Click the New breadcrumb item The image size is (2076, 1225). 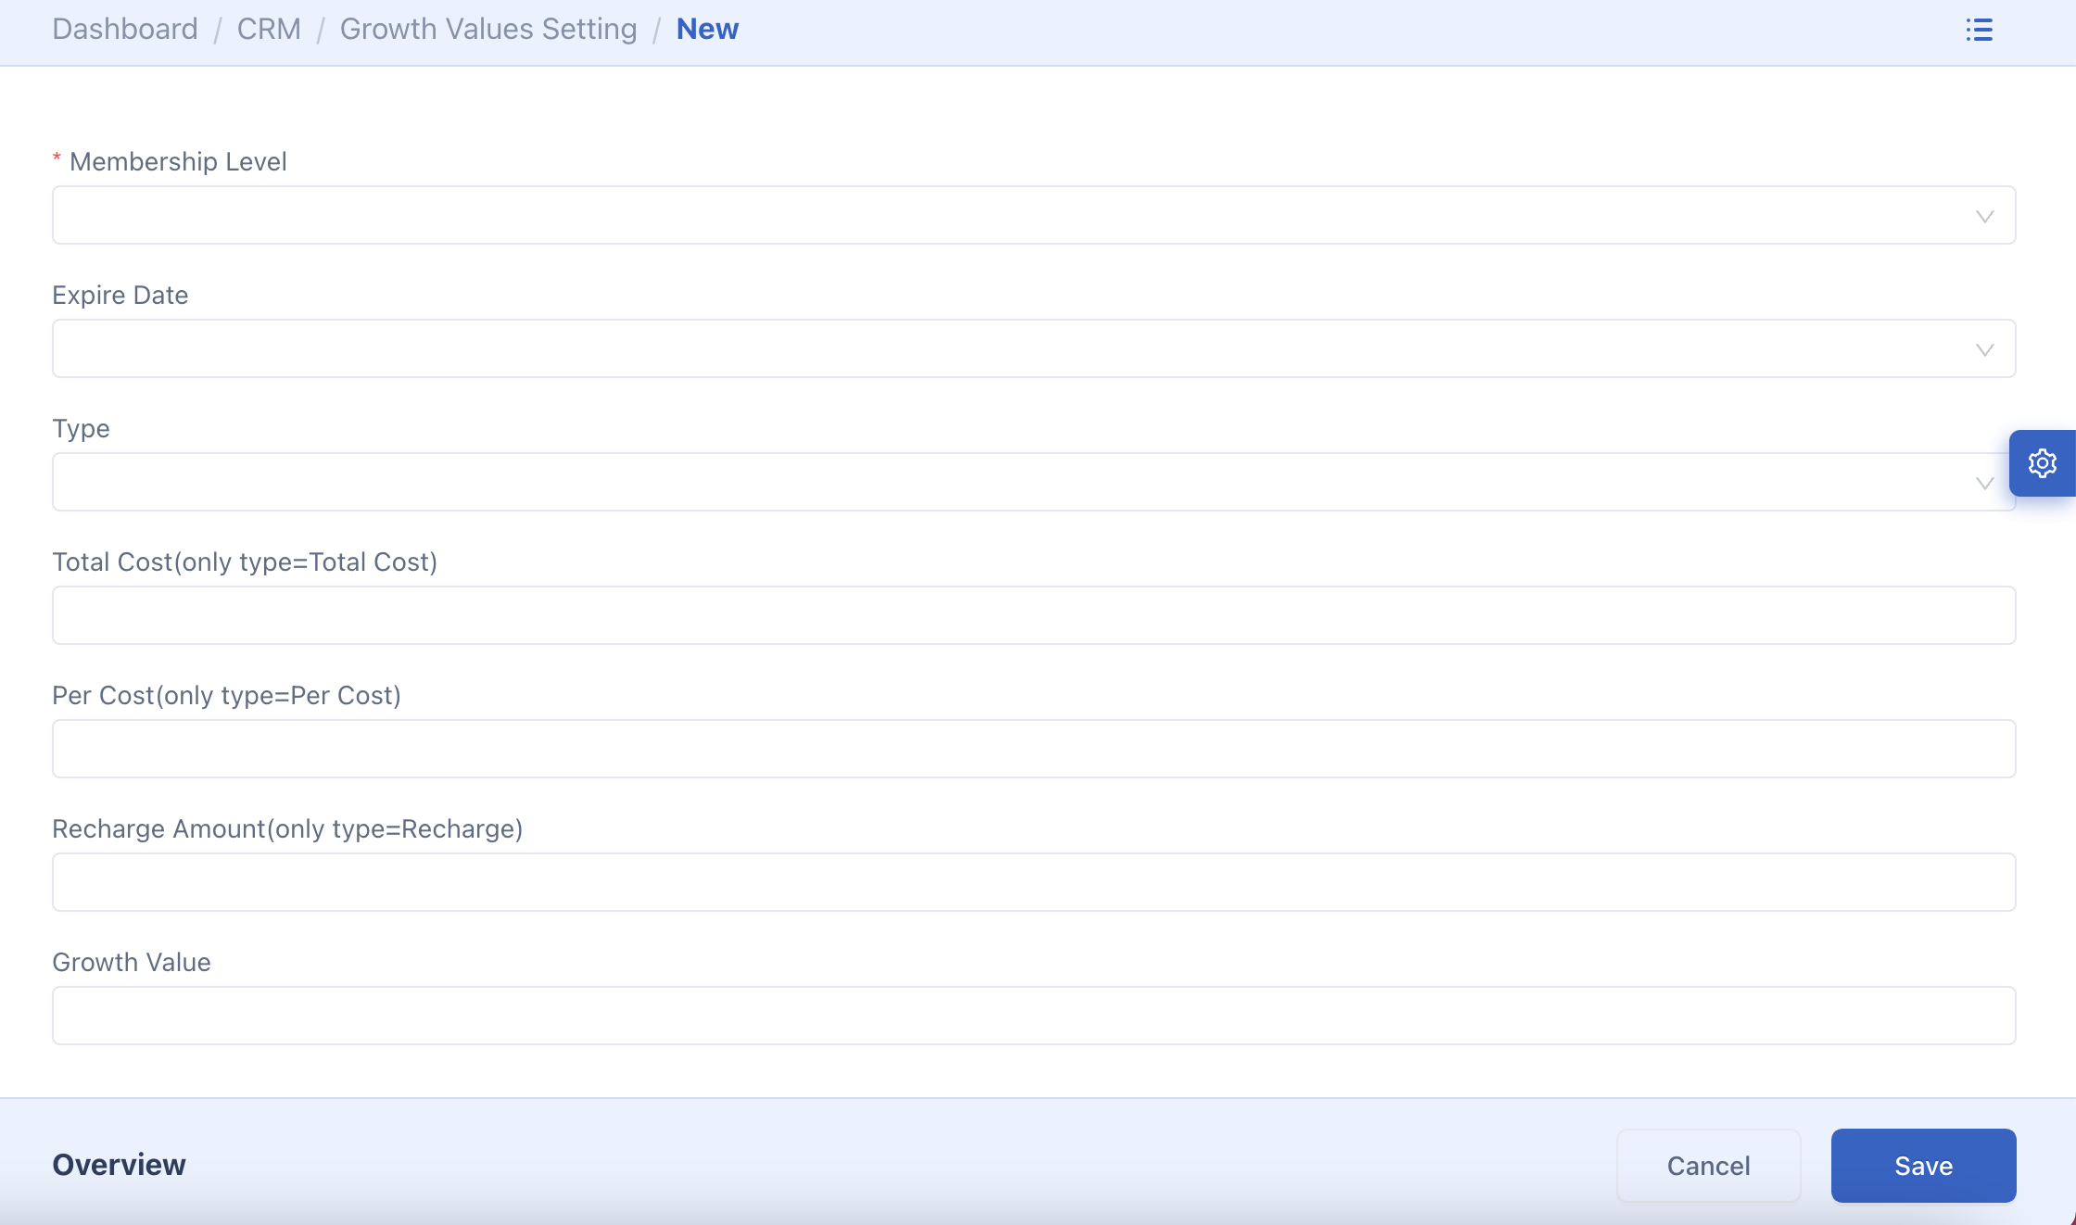pos(707,30)
